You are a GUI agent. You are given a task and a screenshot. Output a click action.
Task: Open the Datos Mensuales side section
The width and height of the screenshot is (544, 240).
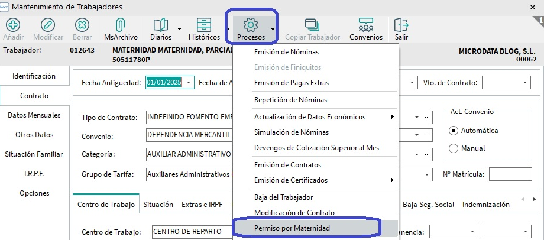click(x=34, y=115)
